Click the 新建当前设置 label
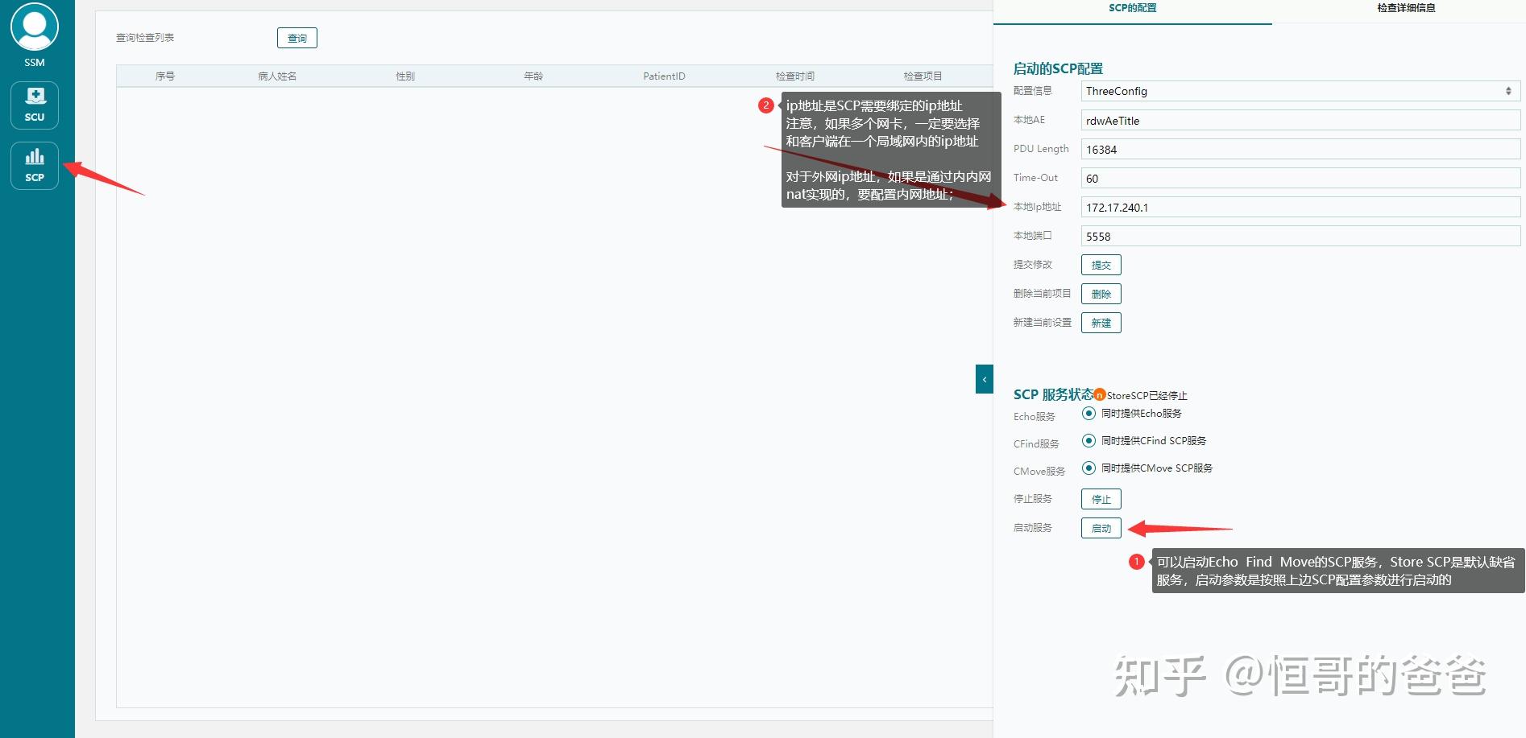Viewport: 1526px width, 738px height. (x=1043, y=323)
